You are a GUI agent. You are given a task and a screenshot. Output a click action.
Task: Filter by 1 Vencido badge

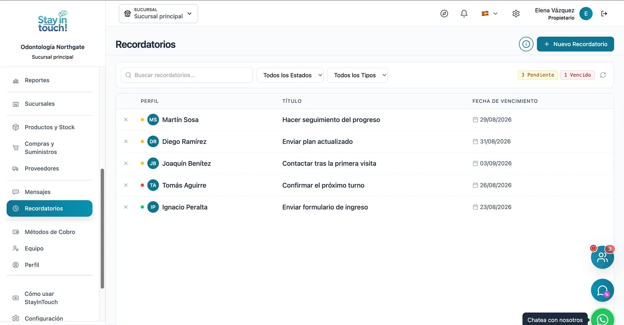pos(578,75)
